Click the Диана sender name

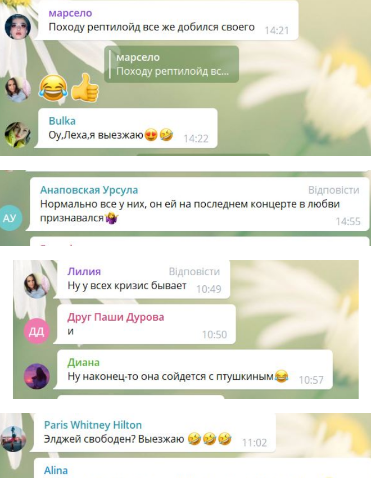tap(83, 362)
